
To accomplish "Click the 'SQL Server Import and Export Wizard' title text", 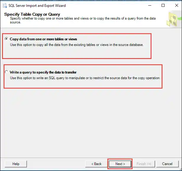I will click(37, 6).
